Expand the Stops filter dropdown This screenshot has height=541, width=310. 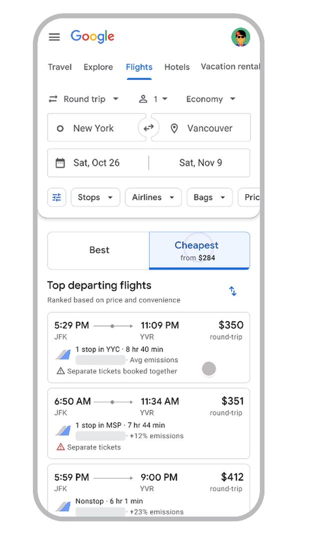[95, 197]
